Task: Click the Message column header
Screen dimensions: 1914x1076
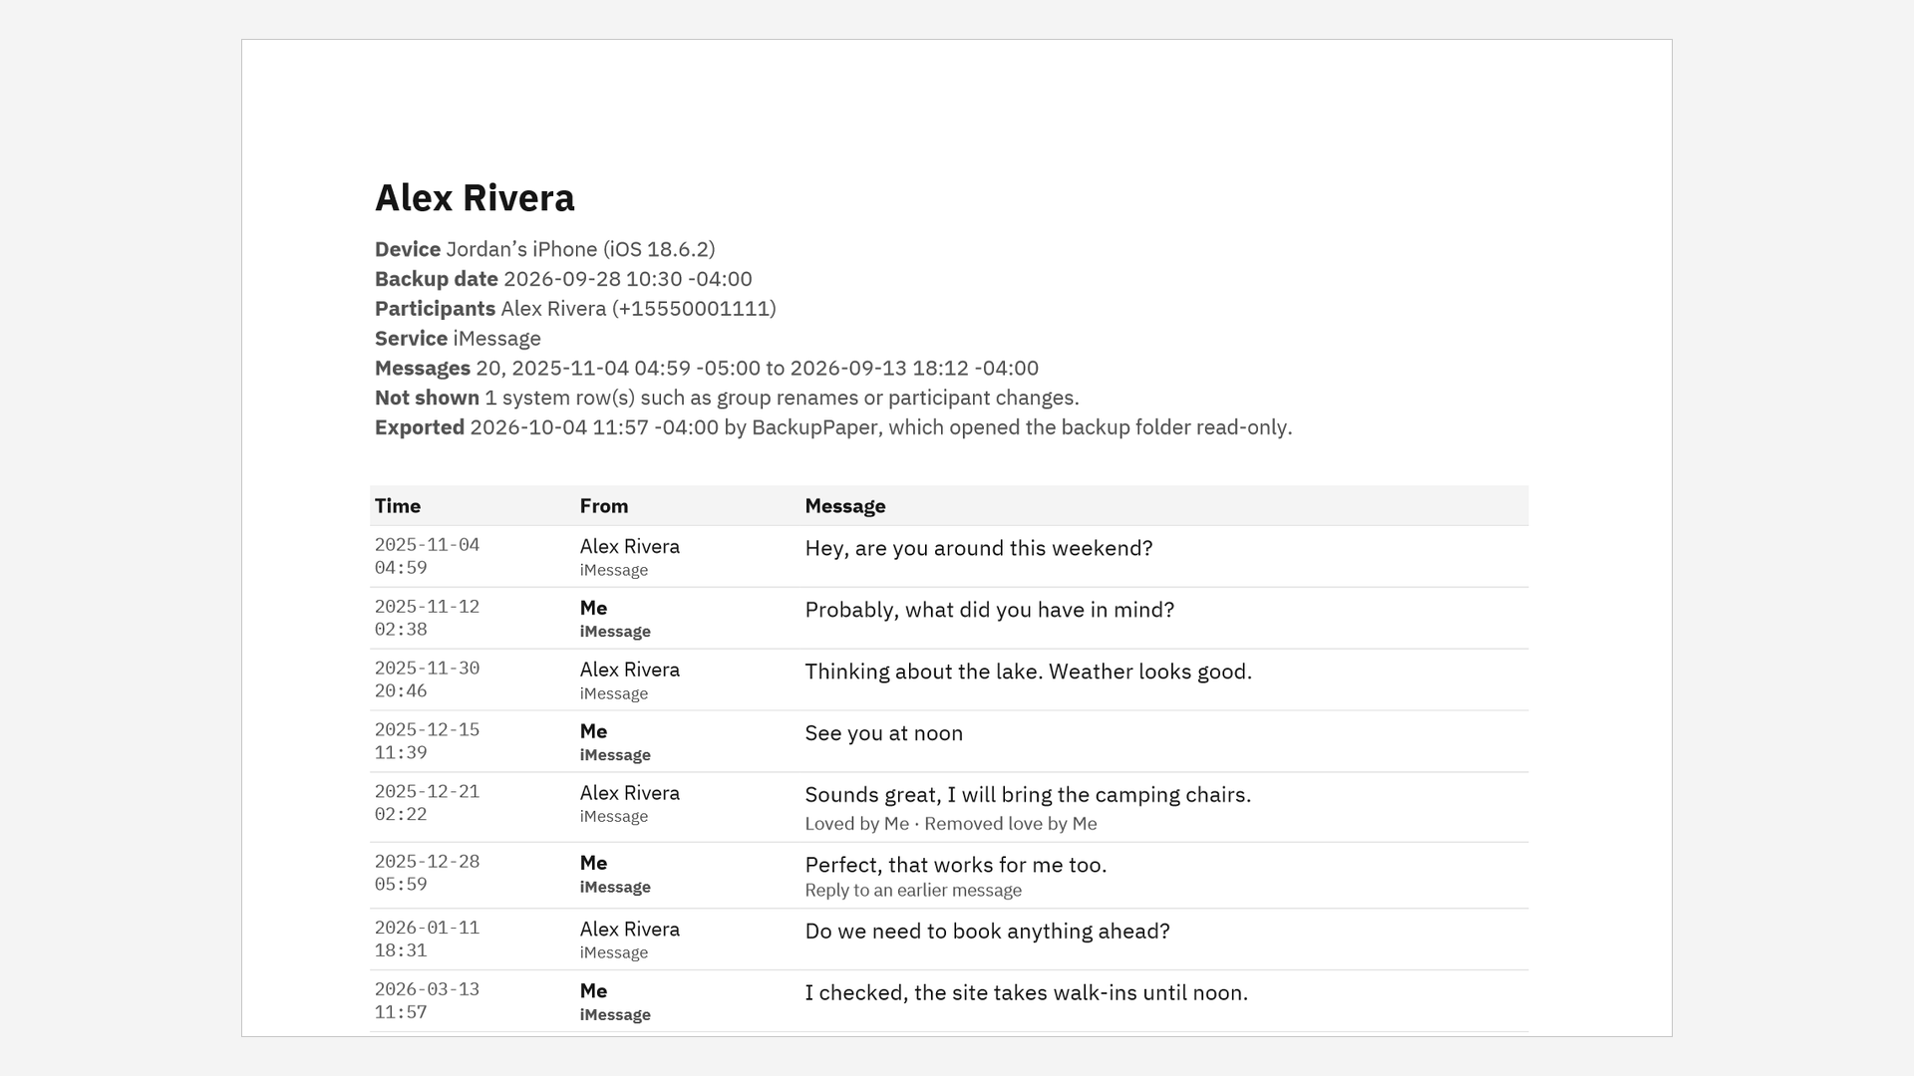Action: point(845,506)
